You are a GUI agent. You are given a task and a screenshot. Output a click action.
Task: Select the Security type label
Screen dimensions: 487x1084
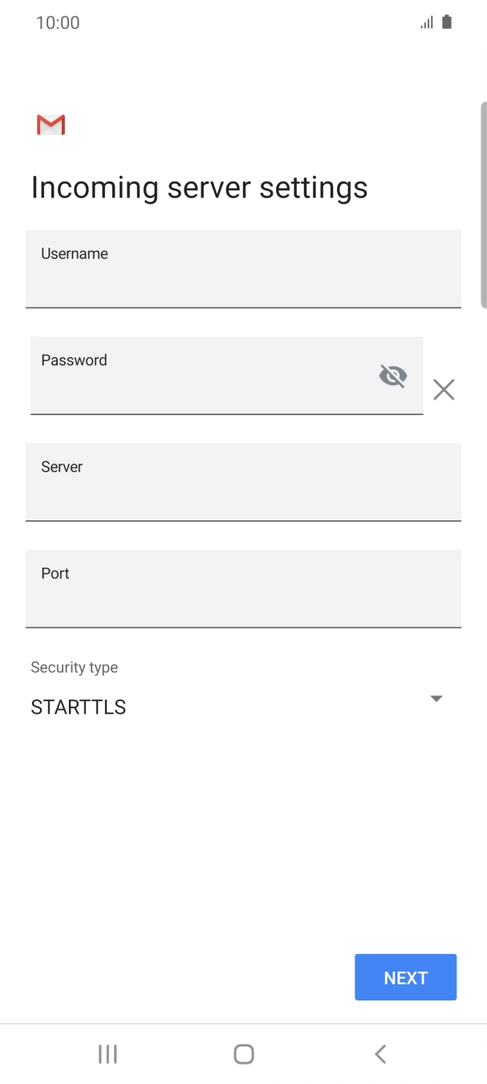(x=74, y=667)
